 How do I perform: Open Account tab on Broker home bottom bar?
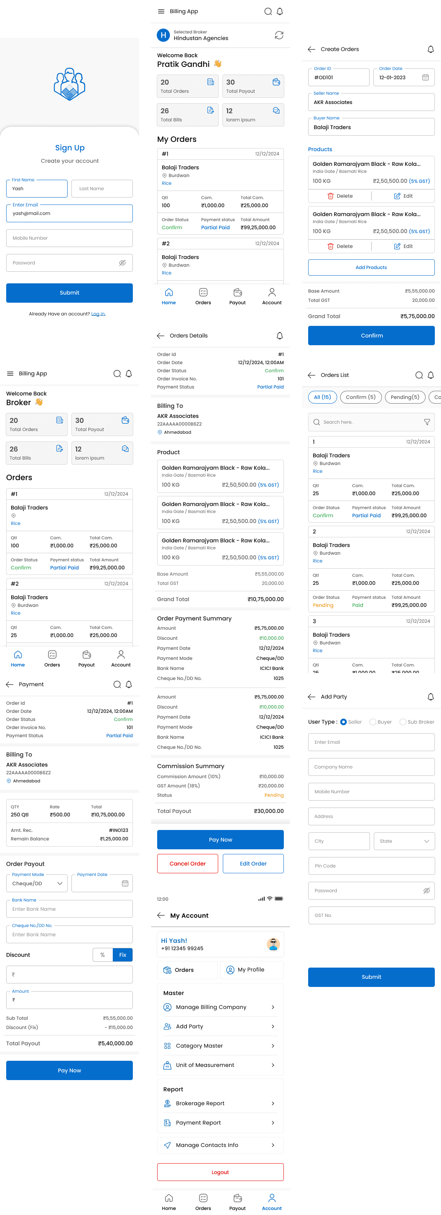[x=121, y=659]
